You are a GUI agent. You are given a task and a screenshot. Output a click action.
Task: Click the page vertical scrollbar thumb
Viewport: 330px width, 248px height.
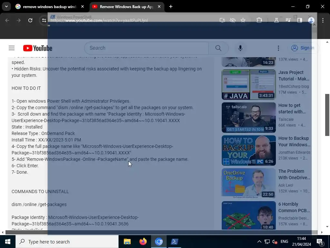coord(327,115)
